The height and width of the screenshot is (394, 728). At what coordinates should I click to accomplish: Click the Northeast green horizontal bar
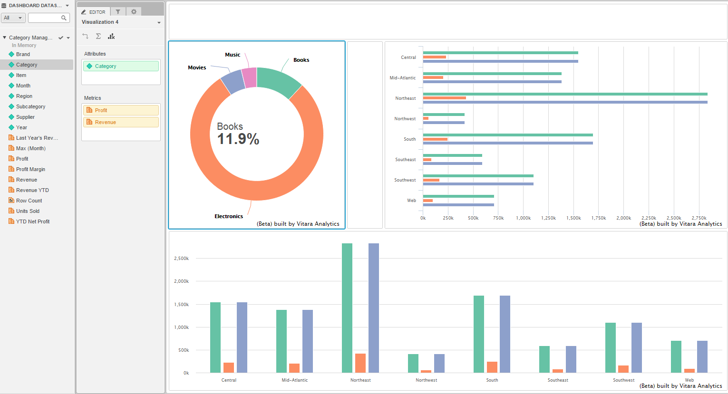point(565,94)
